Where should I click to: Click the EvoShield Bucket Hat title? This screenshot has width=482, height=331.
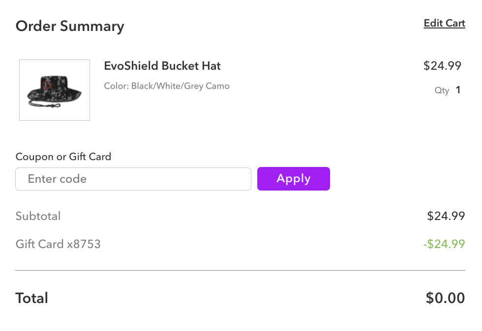pyautogui.click(x=162, y=66)
